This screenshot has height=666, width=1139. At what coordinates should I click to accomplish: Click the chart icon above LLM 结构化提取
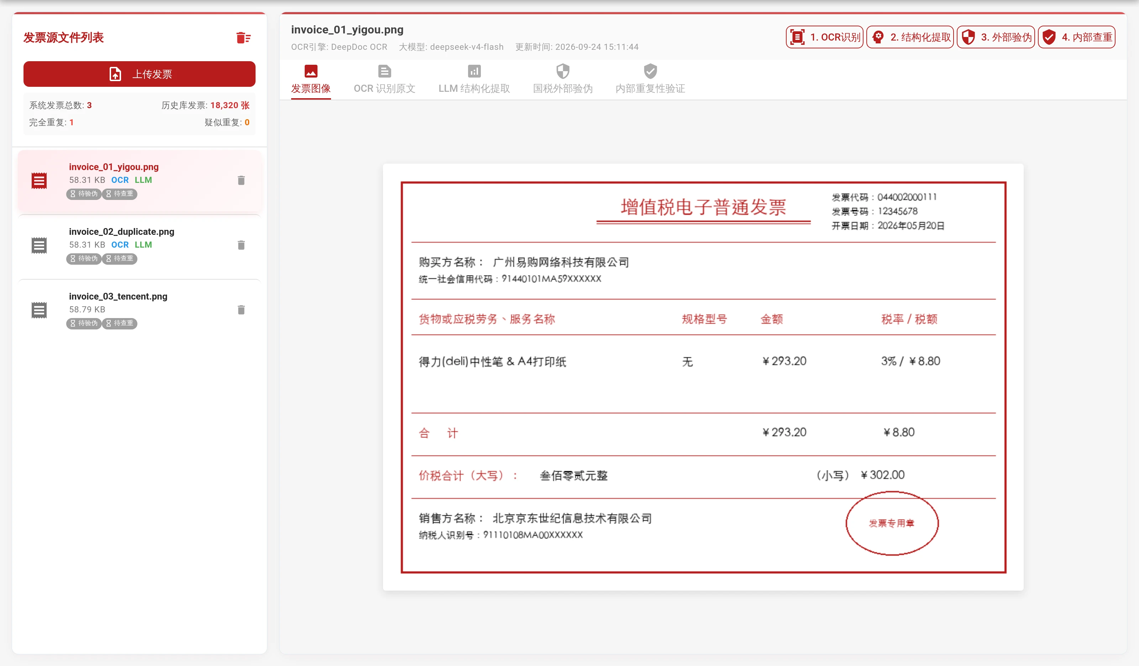pos(474,71)
